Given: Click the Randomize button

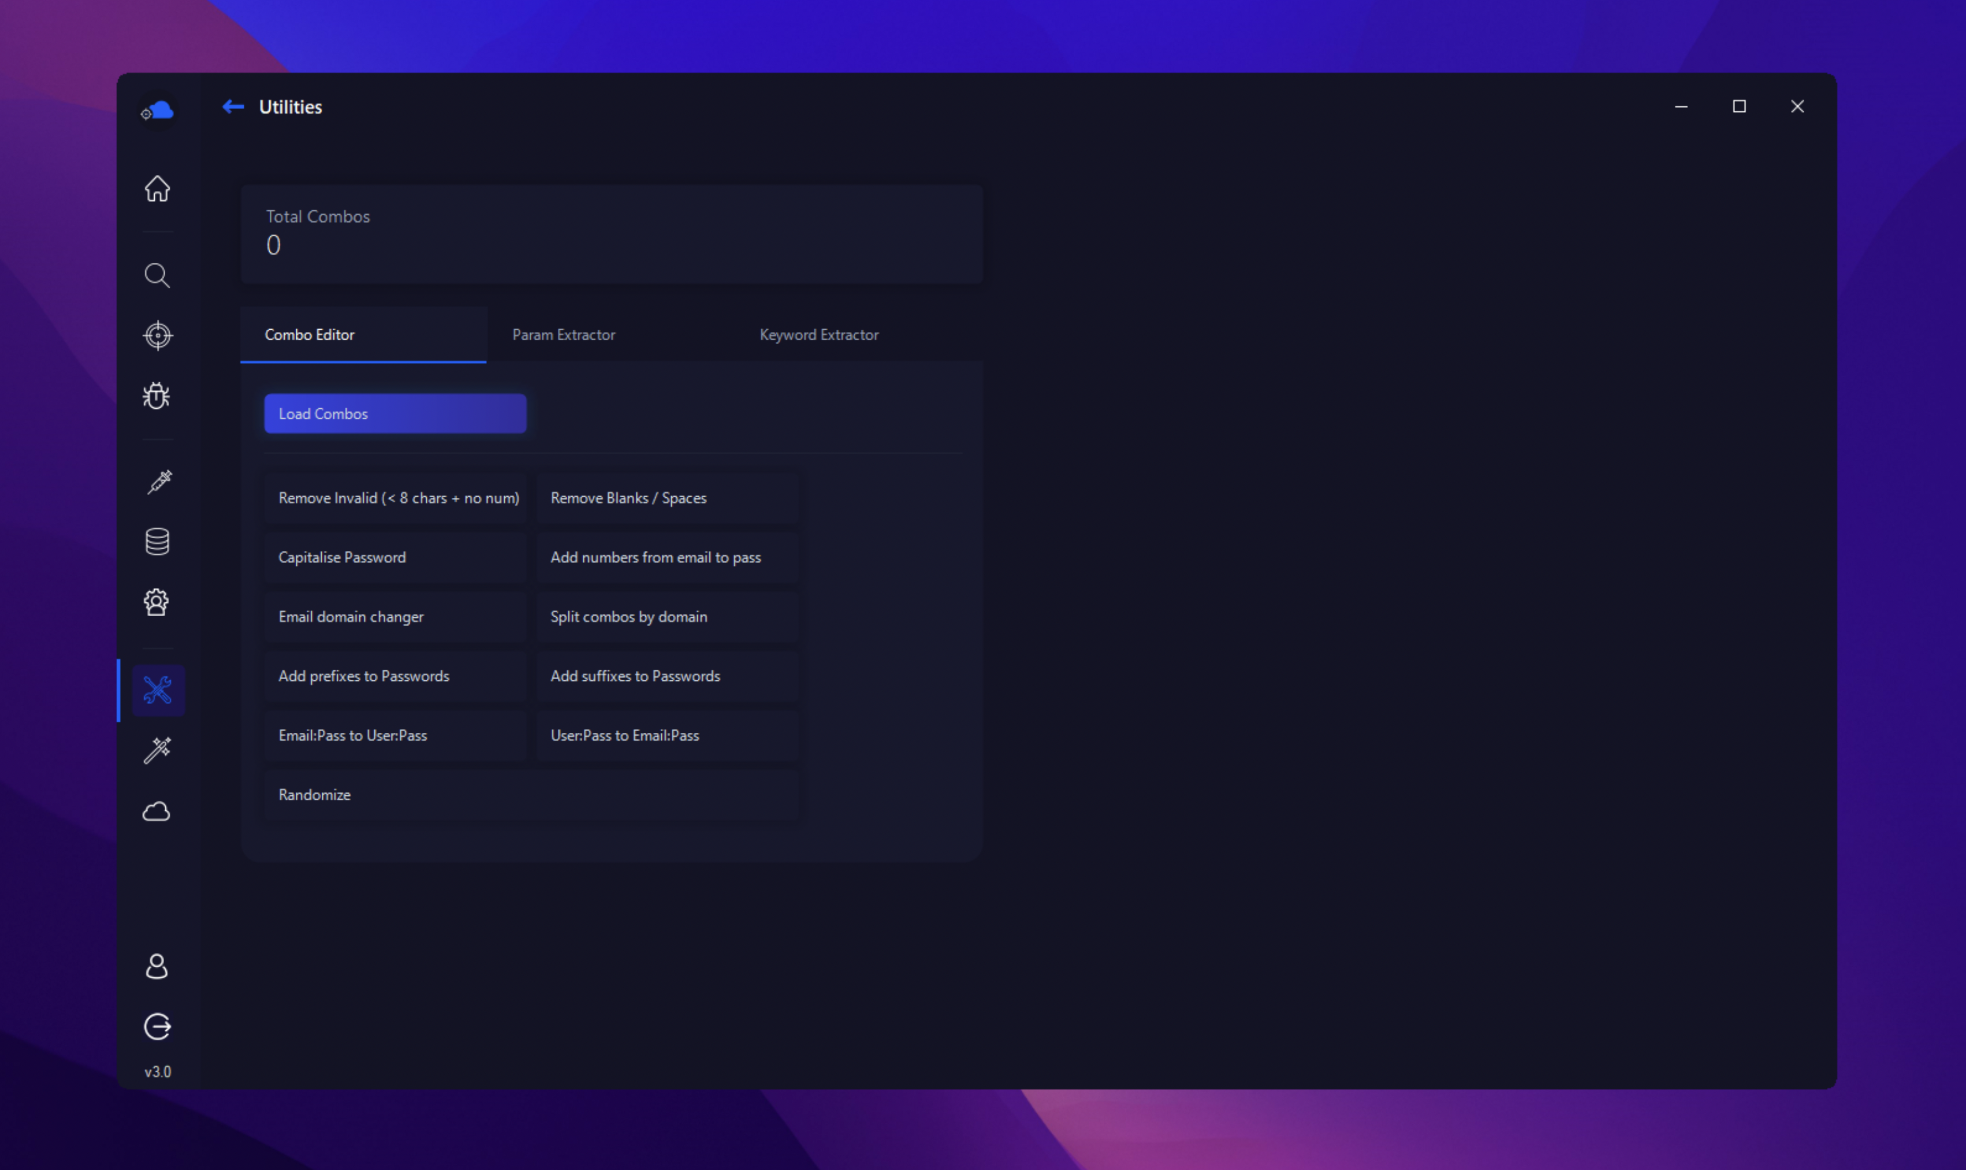Looking at the screenshot, I should click(531, 795).
